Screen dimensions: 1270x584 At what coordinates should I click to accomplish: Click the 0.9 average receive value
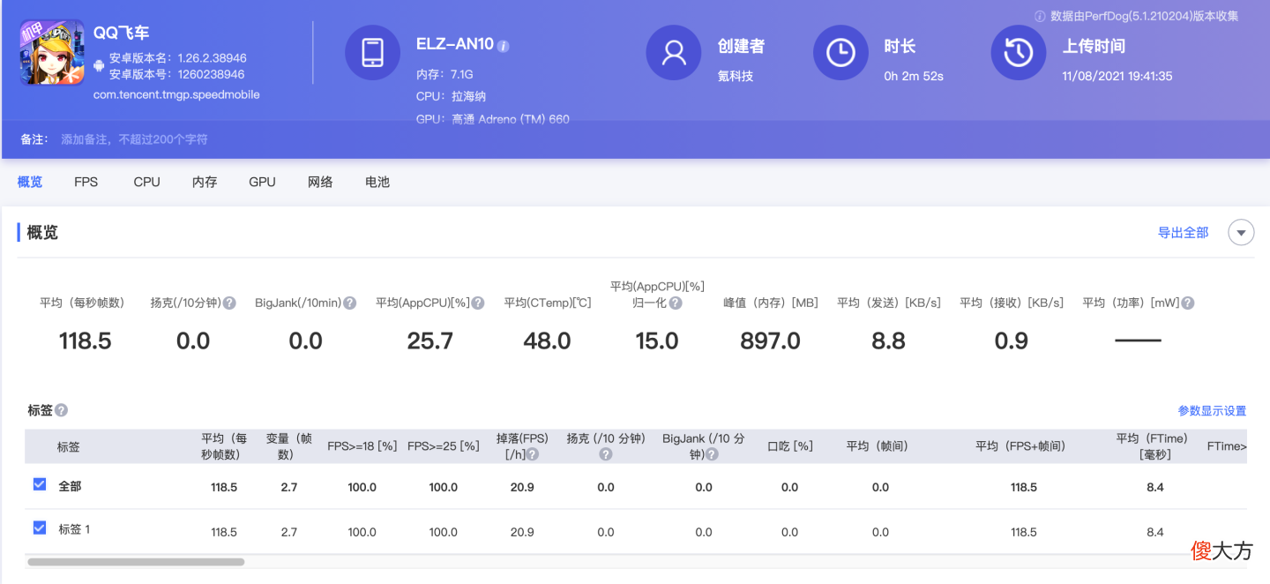click(x=1011, y=341)
